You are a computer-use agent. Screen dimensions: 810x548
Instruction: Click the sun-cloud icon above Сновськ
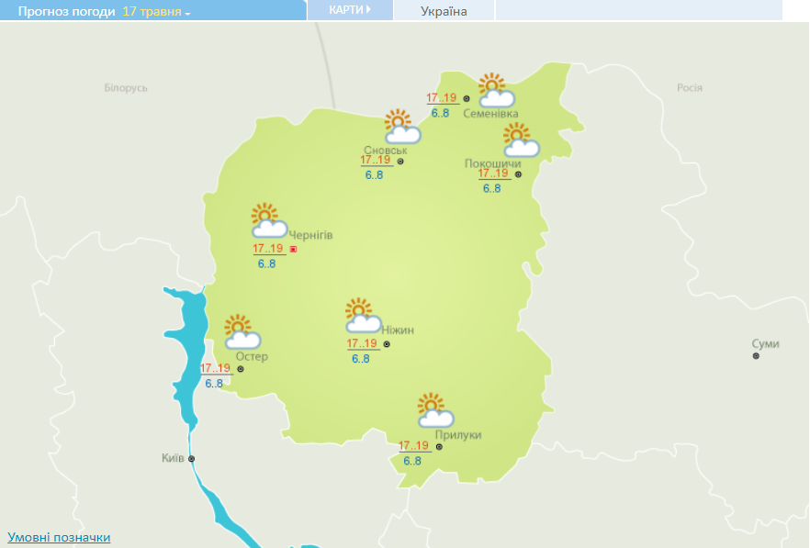pyautogui.click(x=401, y=127)
